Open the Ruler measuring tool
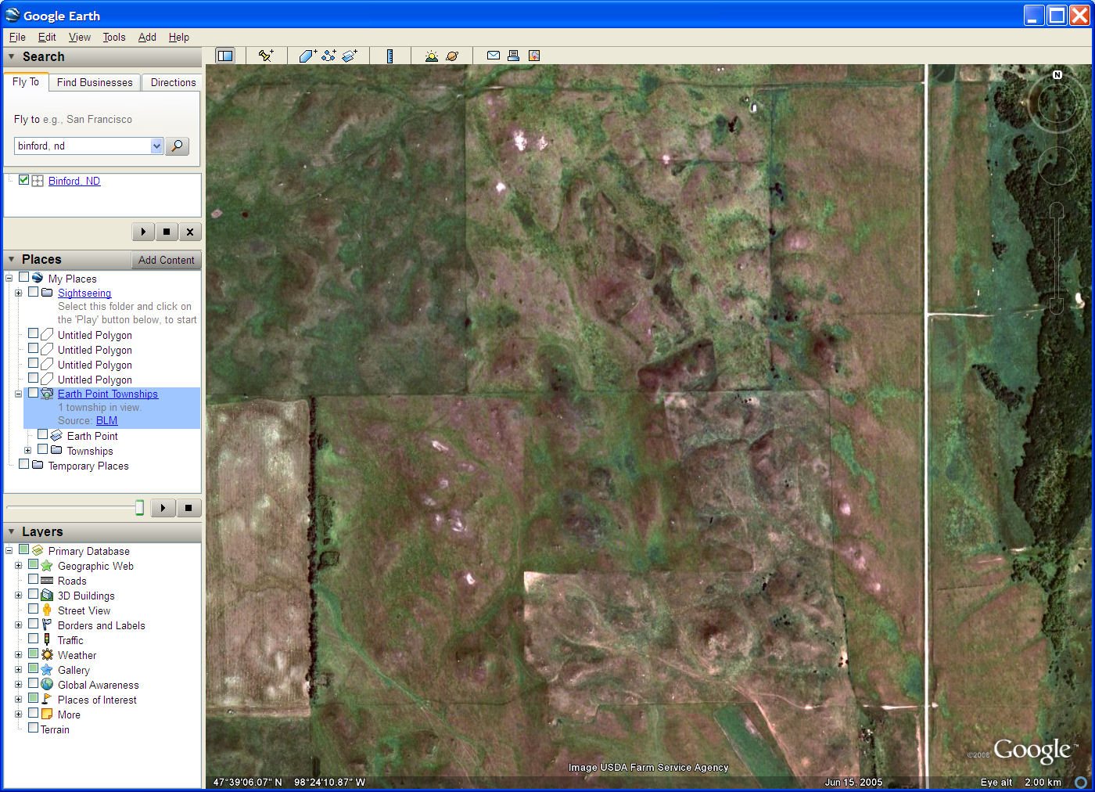Viewport: 1095px width, 792px height. [x=390, y=56]
